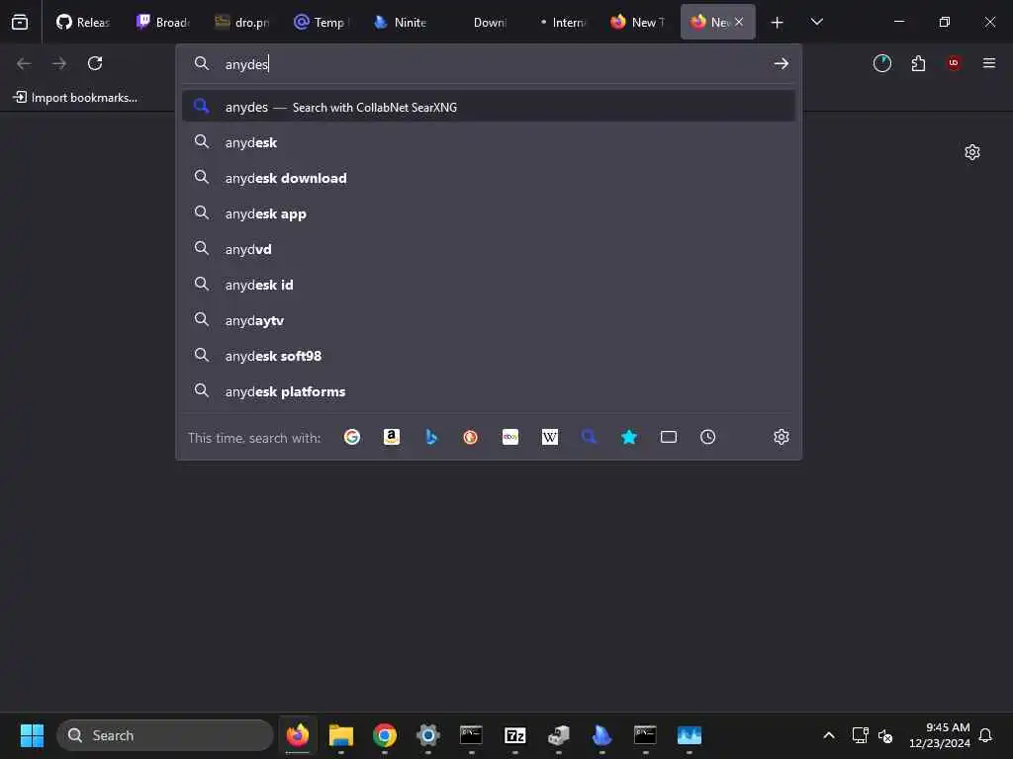This screenshot has height=759, width=1013.
Task: Choose the 'anydesk id' suggestion
Action: (x=489, y=284)
